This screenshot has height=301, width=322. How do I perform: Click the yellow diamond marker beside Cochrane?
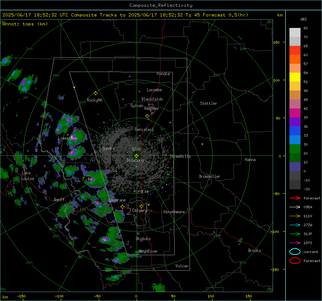(x=123, y=207)
